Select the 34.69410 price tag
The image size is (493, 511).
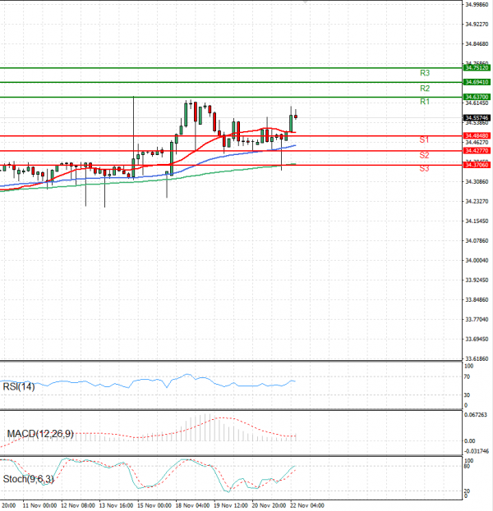pyautogui.click(x=477, y=82)
